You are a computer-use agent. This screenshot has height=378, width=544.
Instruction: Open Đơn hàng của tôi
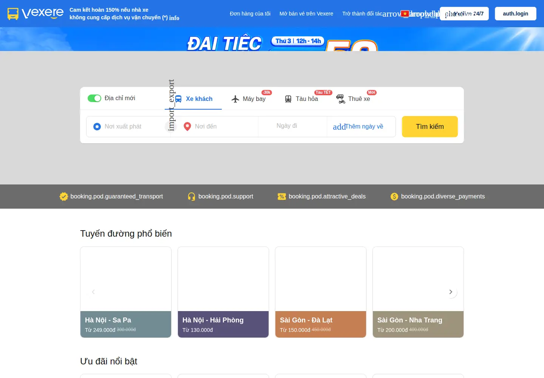click(250, 14)
